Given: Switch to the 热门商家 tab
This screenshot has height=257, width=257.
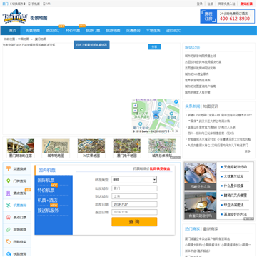Looking at the screenshot, I should [193, 228].
